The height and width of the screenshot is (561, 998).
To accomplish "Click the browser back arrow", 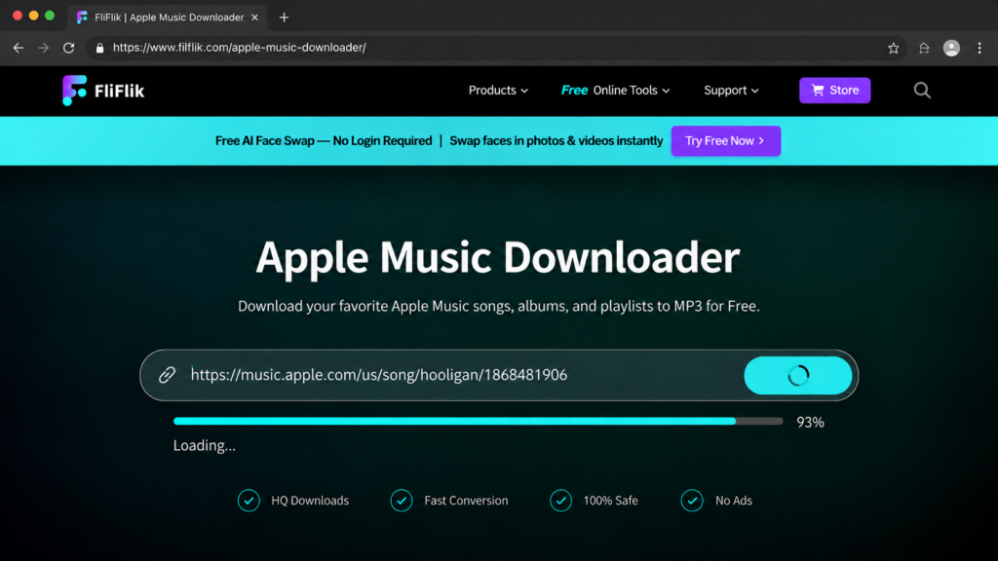I will 19,48.
